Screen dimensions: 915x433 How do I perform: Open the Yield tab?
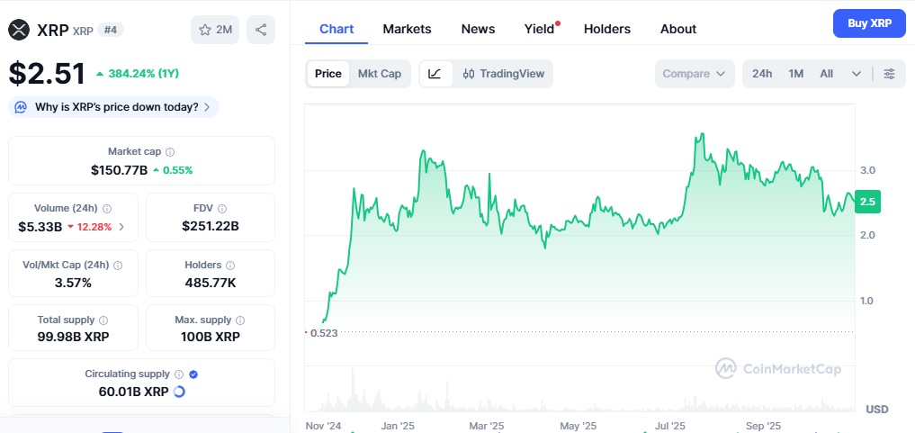[540, 29]
